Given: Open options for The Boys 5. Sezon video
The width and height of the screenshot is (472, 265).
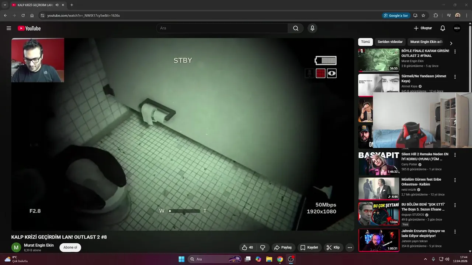Looking at the screenshot, I should point(455,205).
